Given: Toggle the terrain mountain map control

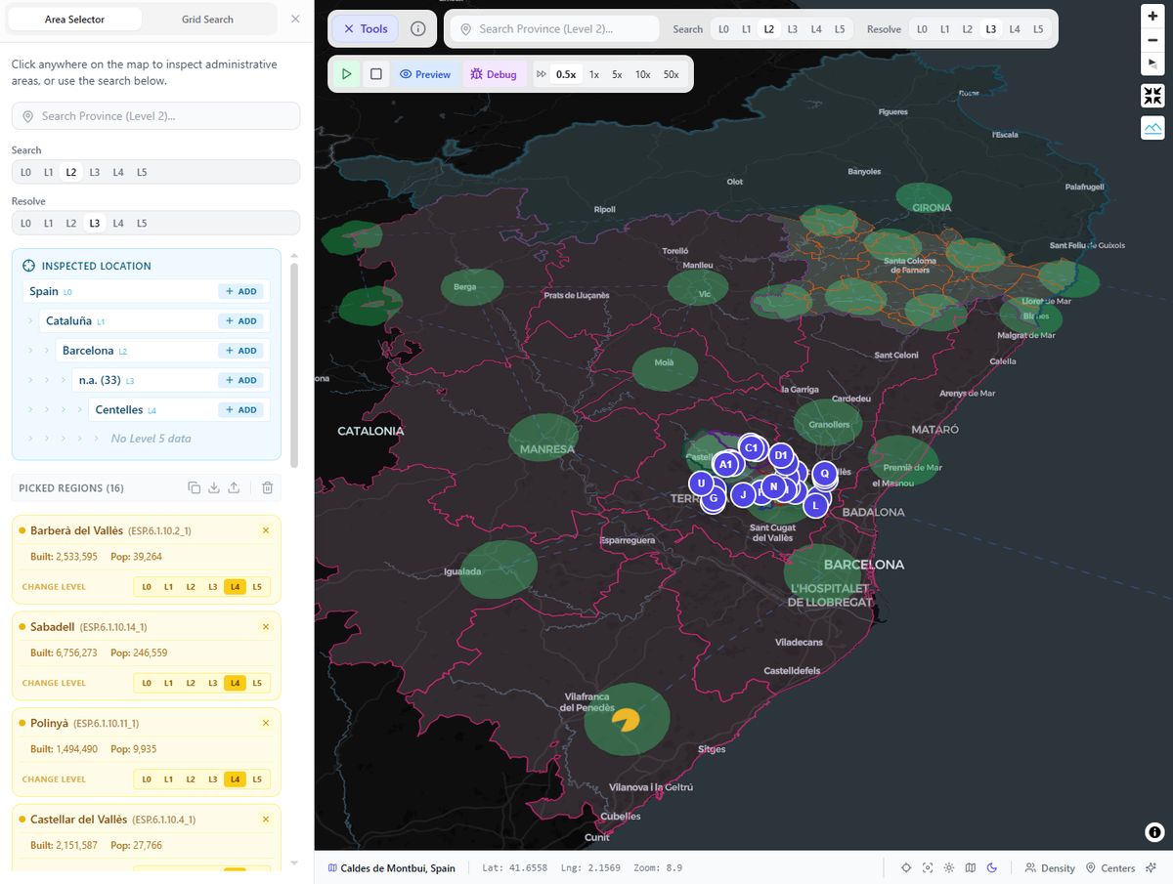Looking at the screenshot, I should click(x=1152, y=128).
